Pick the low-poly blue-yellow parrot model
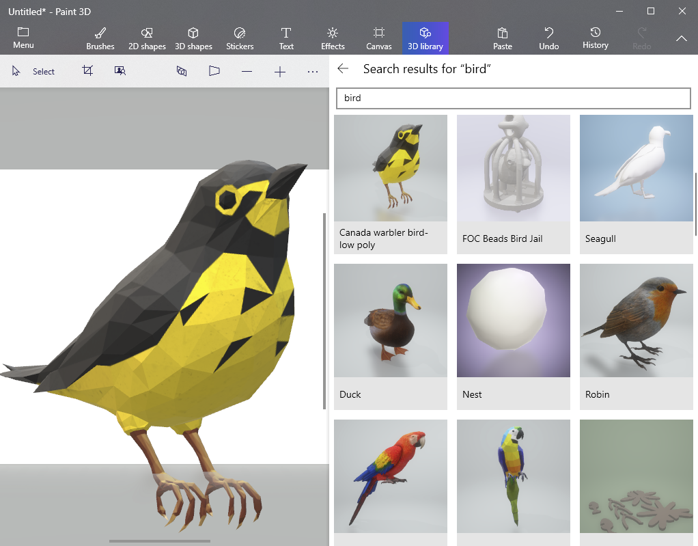The width and height of the screenshot is (698, 546). pos(514,476)
